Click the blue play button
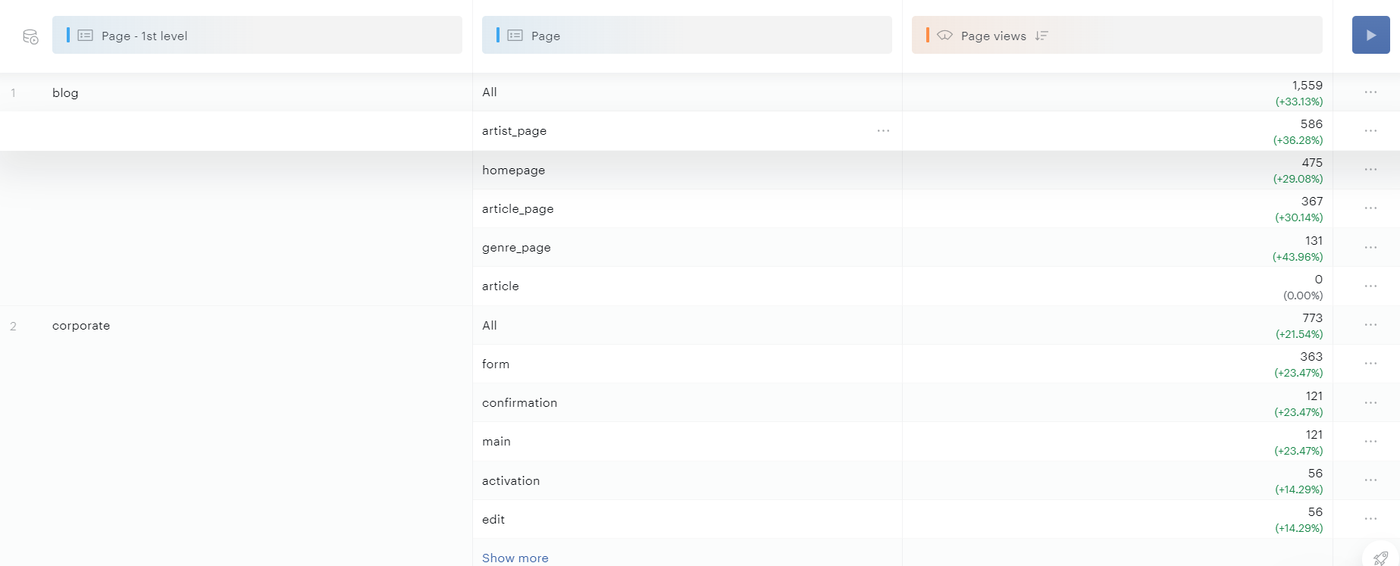This screenshot has width=1400, height=566. (1370, 36)
